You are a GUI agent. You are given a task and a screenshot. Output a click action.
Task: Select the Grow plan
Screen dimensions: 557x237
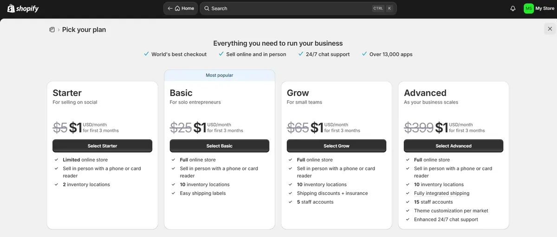[337, 146]
